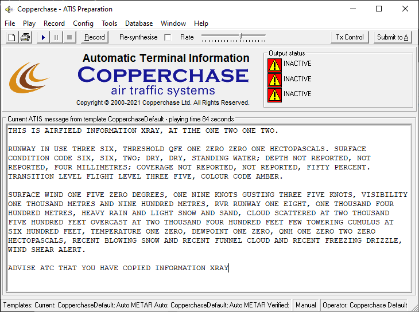Click the New document icon in toolbar
The height and width of the screenshot is (312, 419).
pyautogui.click(x=11, y=37)
